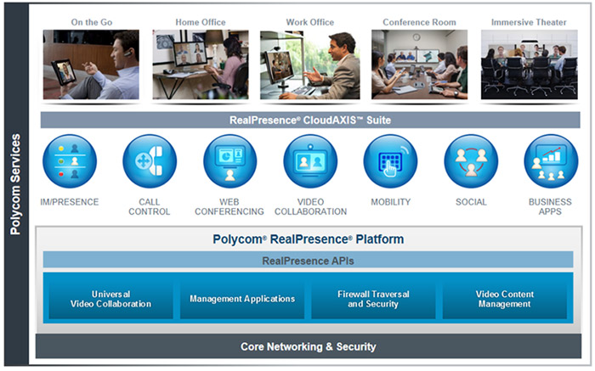Click the Work Office photo
The height and width of the screenshot is (371, 595).
(309, 65)
